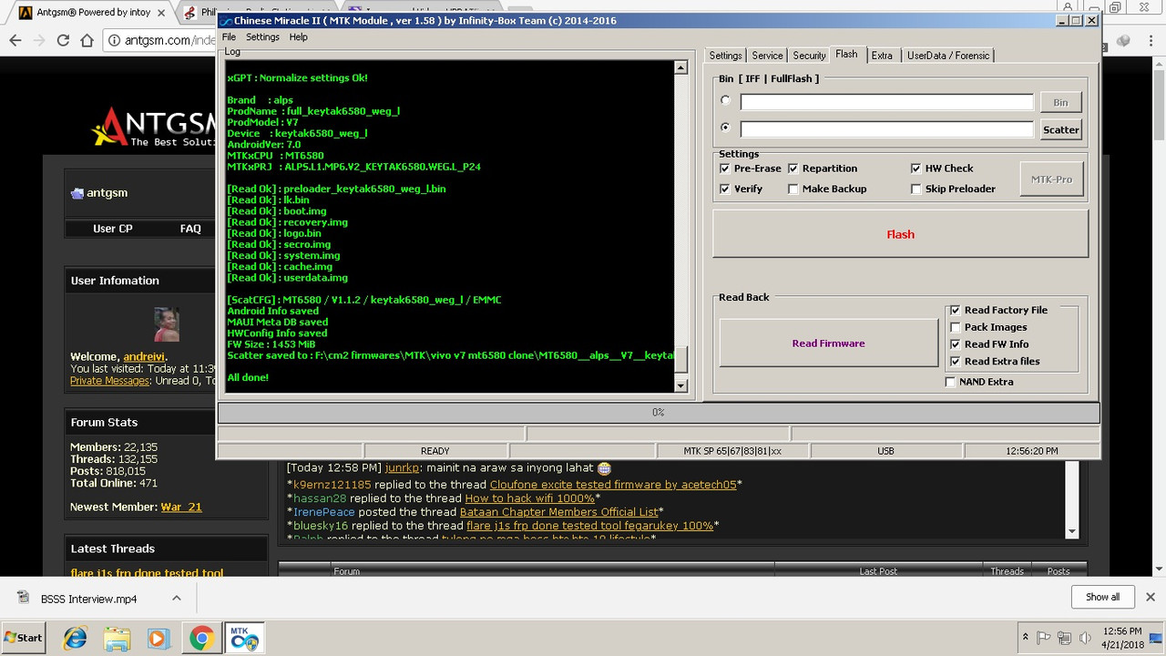
Task: Click the antgsm globe icon in the sidebar
Action: point(77,192)
